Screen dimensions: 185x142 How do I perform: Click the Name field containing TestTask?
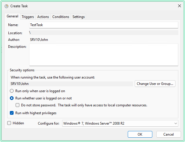click(x=104, y=25)
